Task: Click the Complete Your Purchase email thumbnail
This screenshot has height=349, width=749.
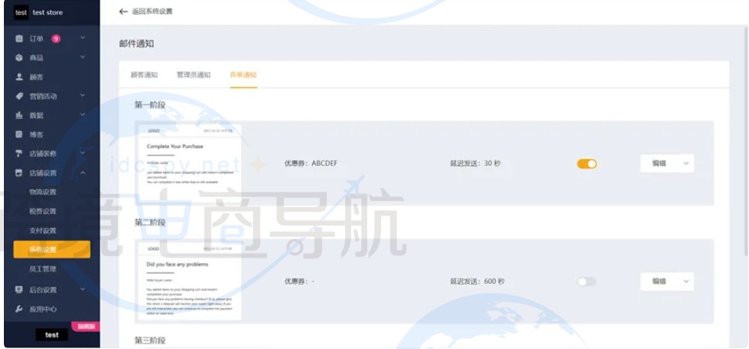Action: (x=189, y=161)
